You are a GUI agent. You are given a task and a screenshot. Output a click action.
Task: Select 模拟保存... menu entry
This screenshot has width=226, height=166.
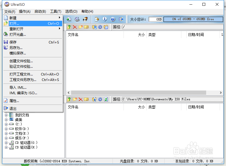33,53
